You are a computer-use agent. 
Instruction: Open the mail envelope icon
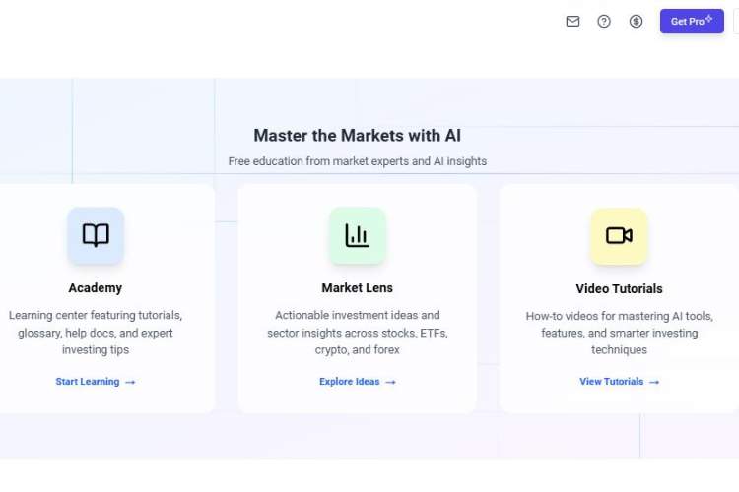(x=572, y=21)
